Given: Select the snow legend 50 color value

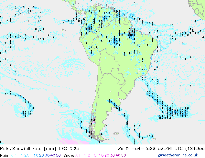Looking at the screenshot, I should [x=124, y=155].
